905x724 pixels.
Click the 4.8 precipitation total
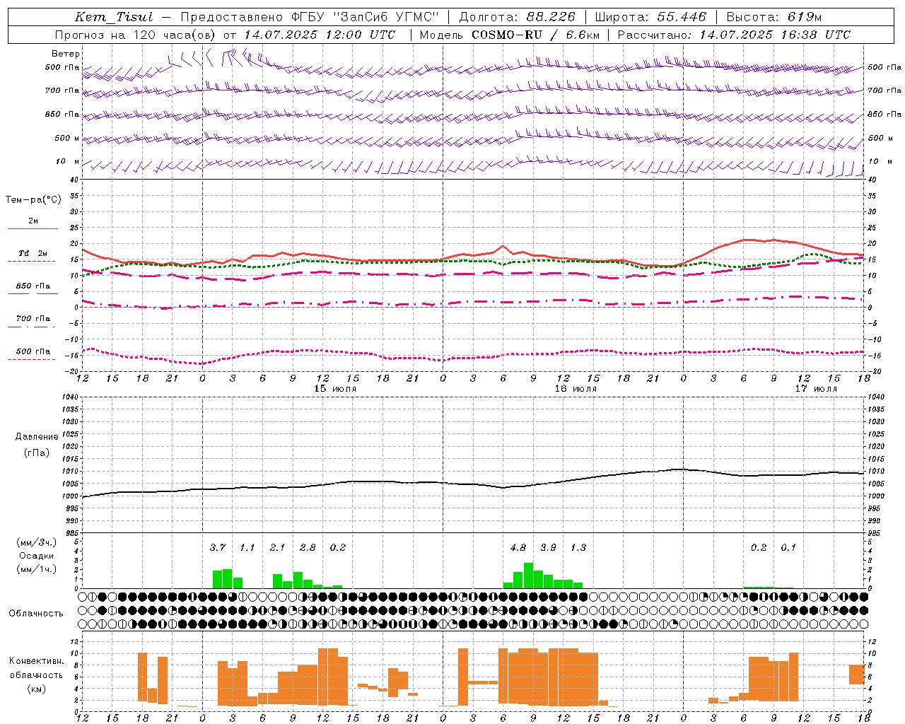[518, 547]
